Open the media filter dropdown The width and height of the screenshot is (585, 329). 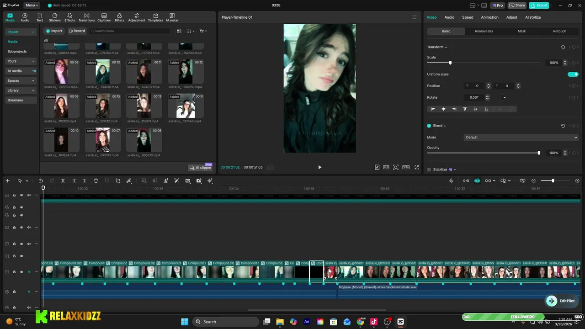[x=203, y=31]
